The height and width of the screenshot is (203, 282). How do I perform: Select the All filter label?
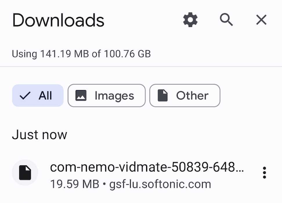45,96
